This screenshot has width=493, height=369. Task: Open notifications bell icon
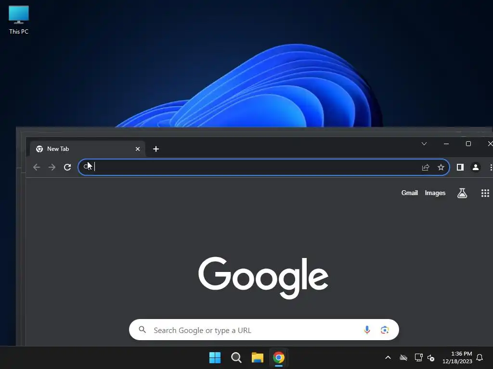coord(480,357)
